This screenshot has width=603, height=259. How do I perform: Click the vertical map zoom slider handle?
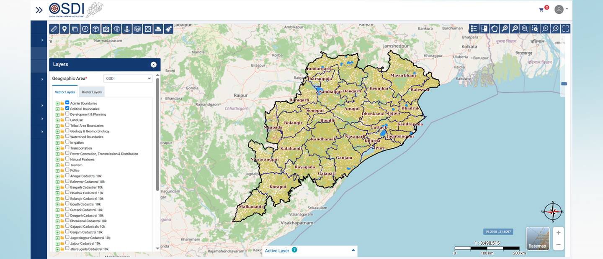(x=564, y=84)
